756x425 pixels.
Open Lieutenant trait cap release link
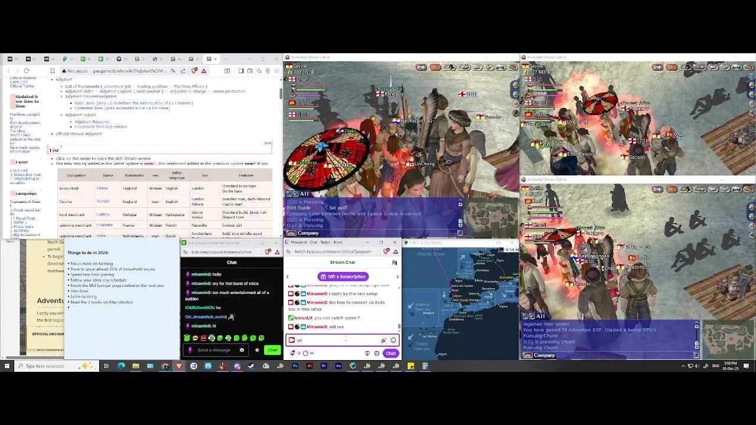coord(101,126)
